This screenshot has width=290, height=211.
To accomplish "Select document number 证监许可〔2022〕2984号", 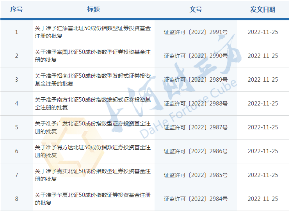I will pyautogui.click(x=196, y=199).
